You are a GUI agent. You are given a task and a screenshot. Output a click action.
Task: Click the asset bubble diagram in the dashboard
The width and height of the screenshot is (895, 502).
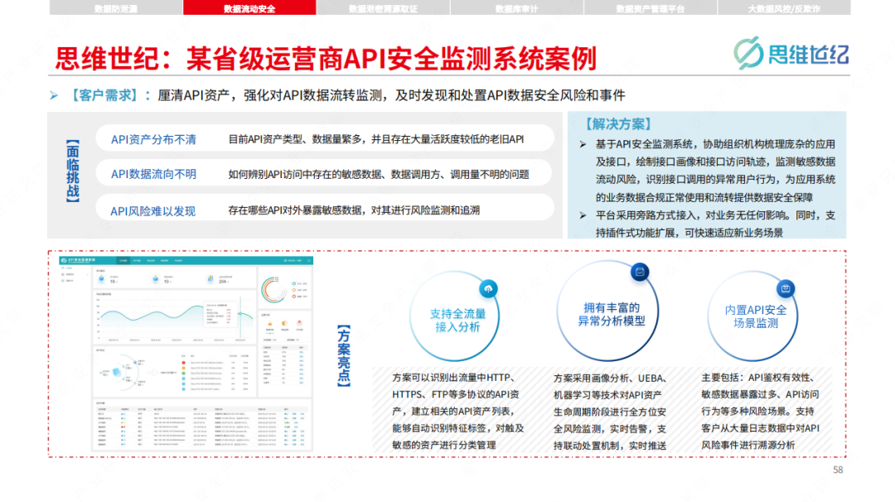(121, 373)
